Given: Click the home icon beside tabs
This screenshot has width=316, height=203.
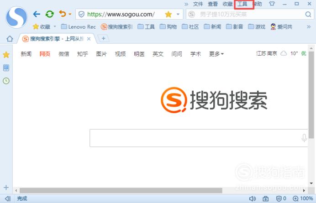Looking at the screenshot, I should [x=10, y=39].
